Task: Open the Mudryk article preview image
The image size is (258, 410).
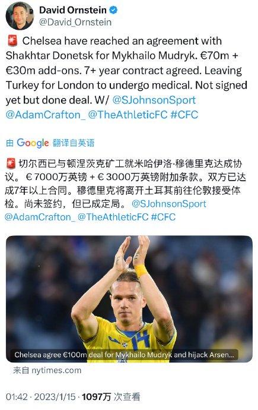Action: coord(129,299)
